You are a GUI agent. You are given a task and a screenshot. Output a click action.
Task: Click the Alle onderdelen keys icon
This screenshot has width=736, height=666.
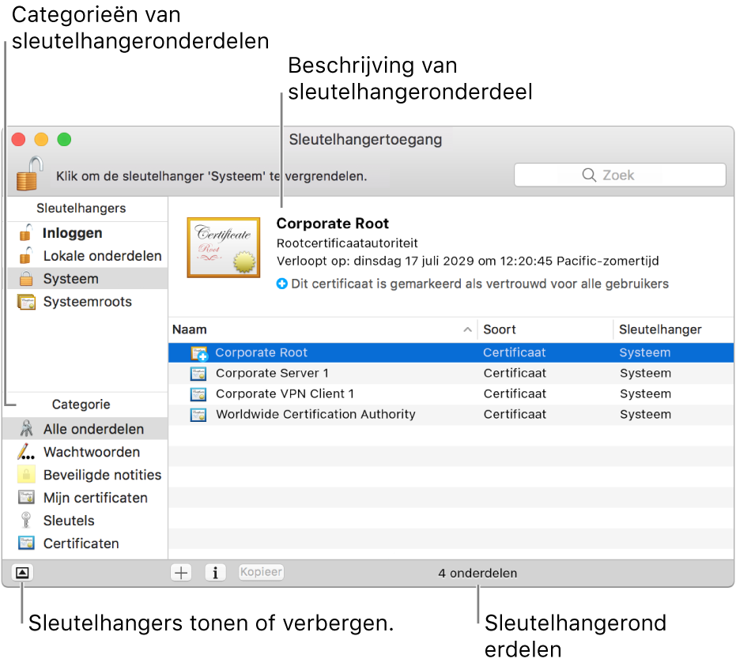26,429
